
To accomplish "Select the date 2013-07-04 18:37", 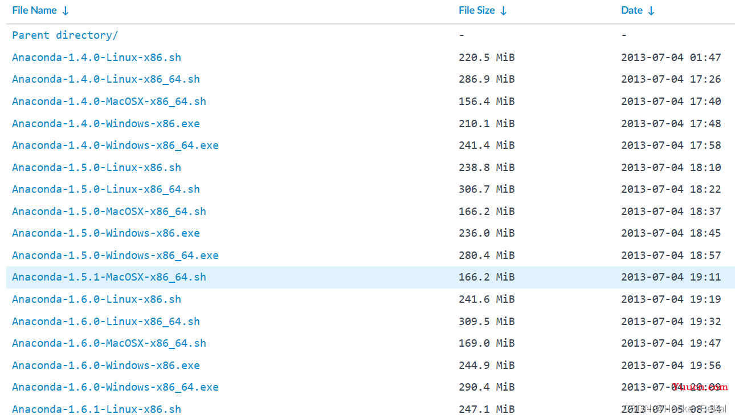I will pyautogui.click(x=671, y=212).
